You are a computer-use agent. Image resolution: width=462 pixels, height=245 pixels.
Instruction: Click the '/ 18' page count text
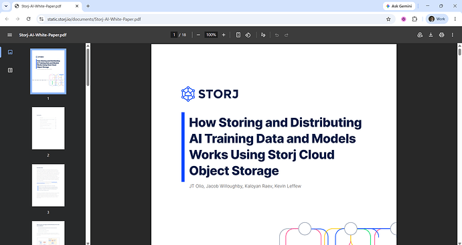tap(182, 35)
